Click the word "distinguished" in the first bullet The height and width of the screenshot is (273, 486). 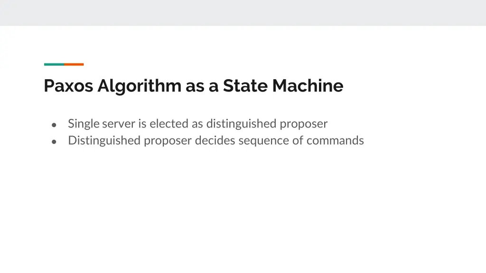[241, 124]
